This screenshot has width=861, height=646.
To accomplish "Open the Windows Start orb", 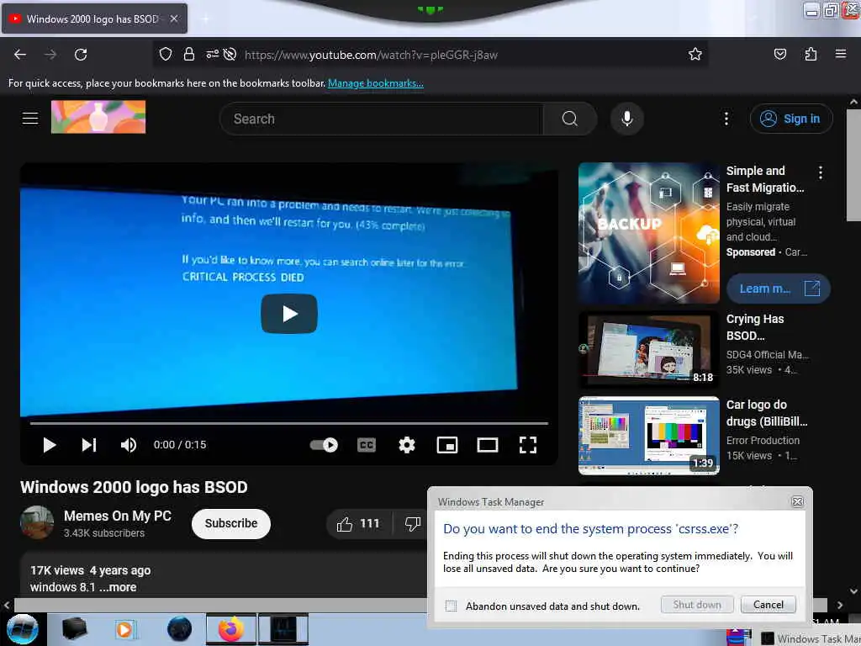I will (22, 629).
